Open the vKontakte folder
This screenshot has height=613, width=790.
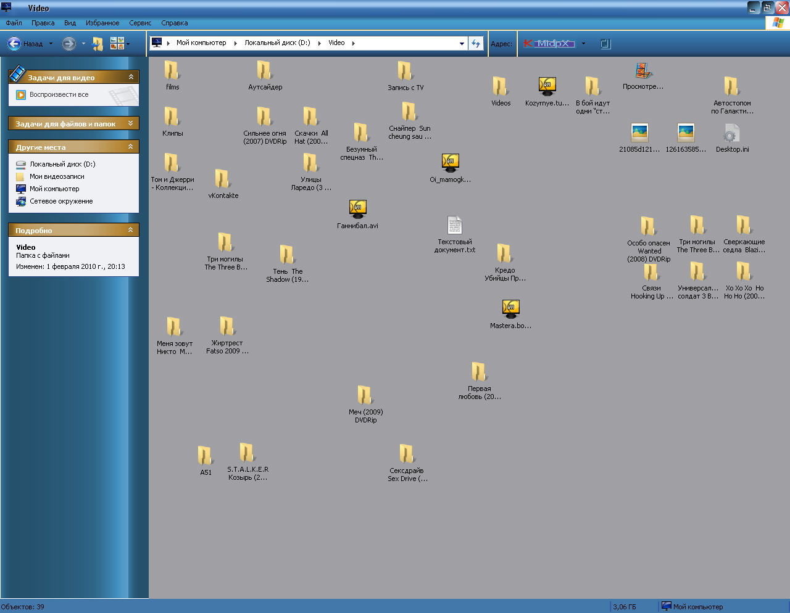223,179
